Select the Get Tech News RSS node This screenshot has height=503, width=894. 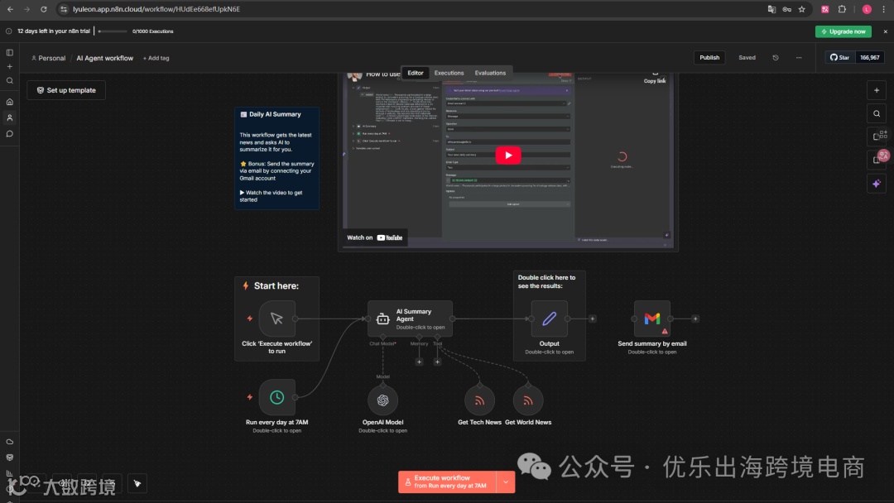479,400
